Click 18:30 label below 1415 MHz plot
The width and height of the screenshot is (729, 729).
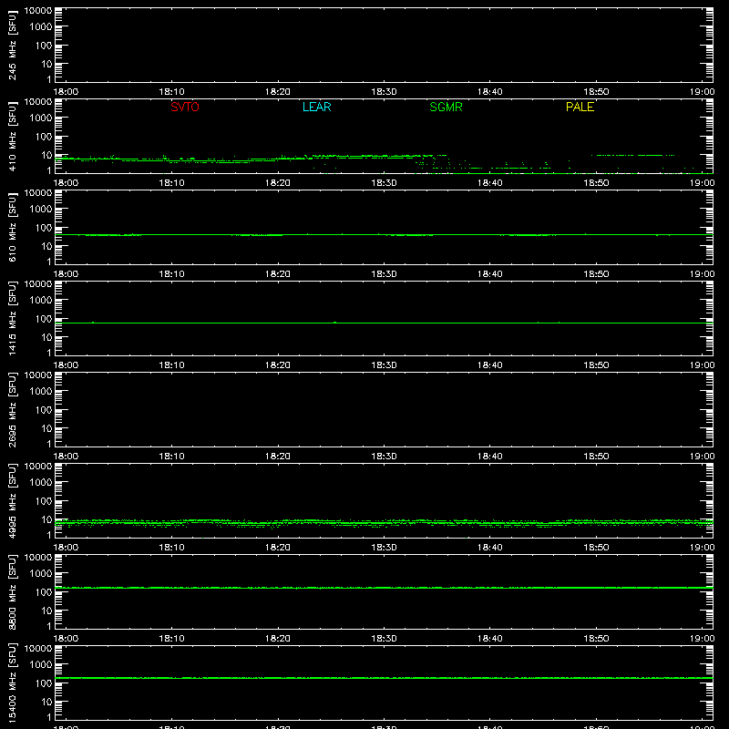click(x=384, y=365)
